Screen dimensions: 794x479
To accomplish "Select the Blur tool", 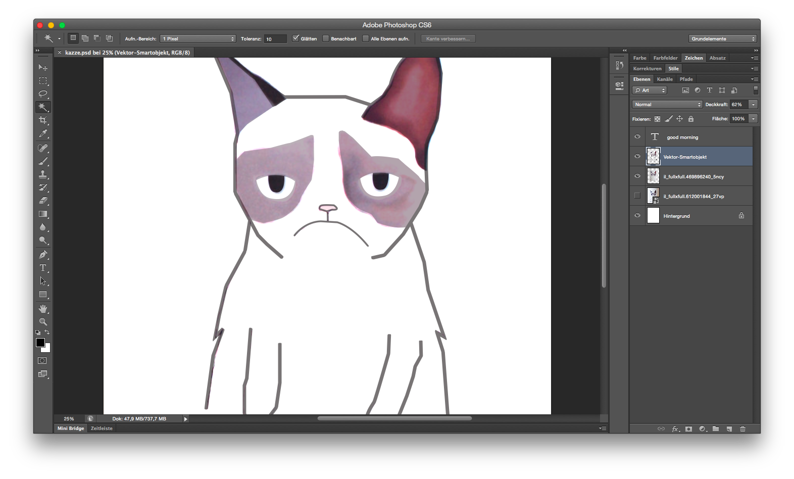I will (43, 227).
